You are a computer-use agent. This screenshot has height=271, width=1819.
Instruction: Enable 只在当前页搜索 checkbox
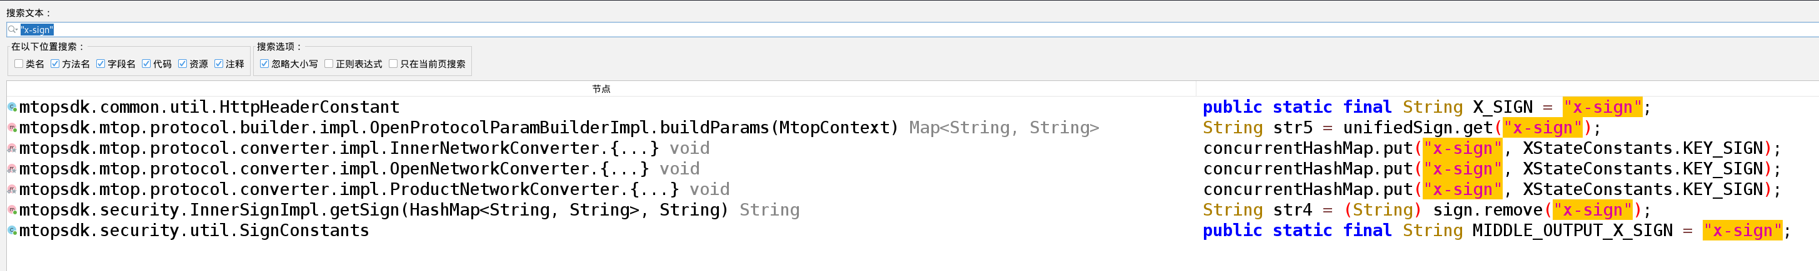(393, 64)
